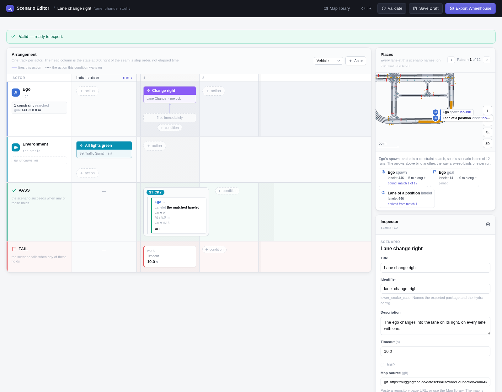Select the world Timeout fail condition card
Viewport: 502px width, 392px height.
[x=170, y=257]
